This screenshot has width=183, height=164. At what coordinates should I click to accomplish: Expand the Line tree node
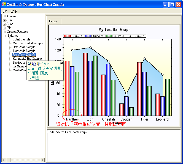[4, 24]
